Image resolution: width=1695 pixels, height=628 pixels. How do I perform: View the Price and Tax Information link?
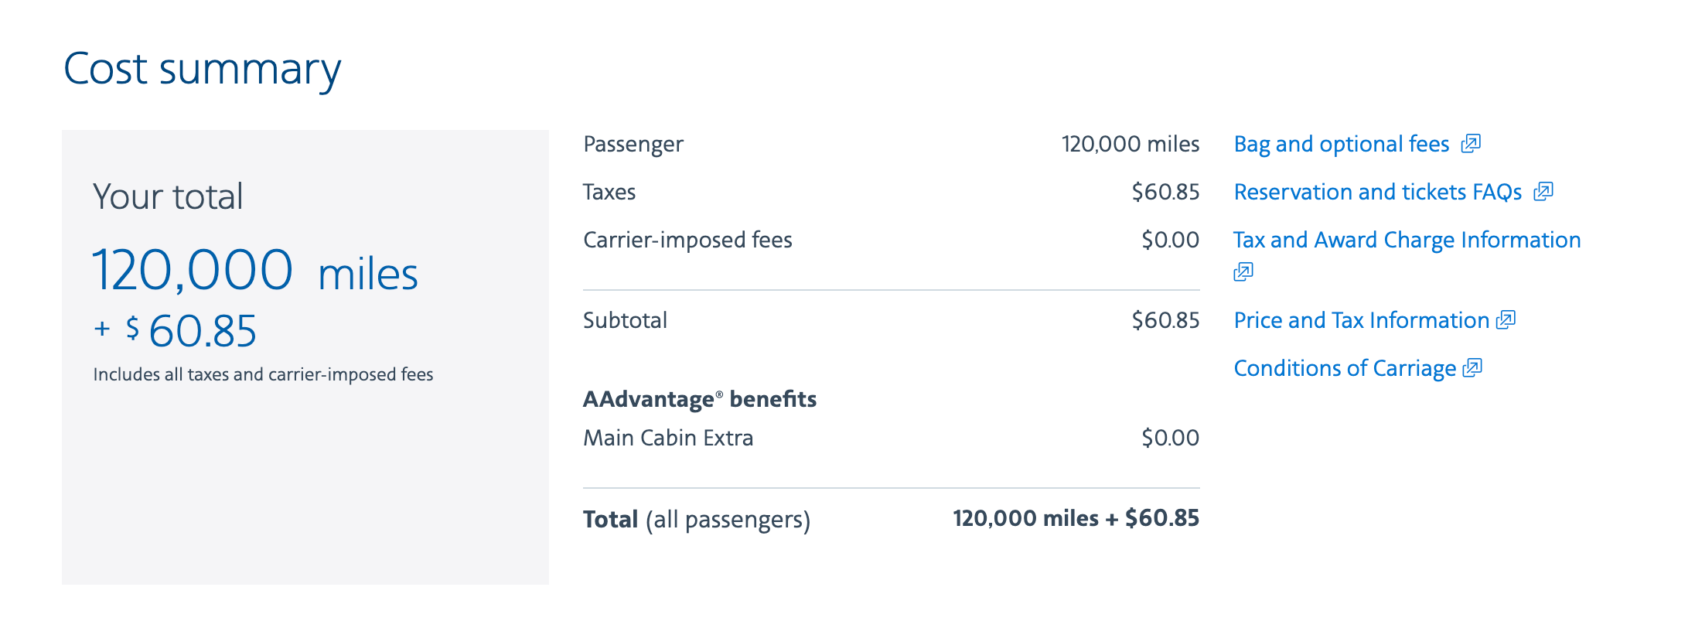pyautogui.click(x=1361, y=321)
